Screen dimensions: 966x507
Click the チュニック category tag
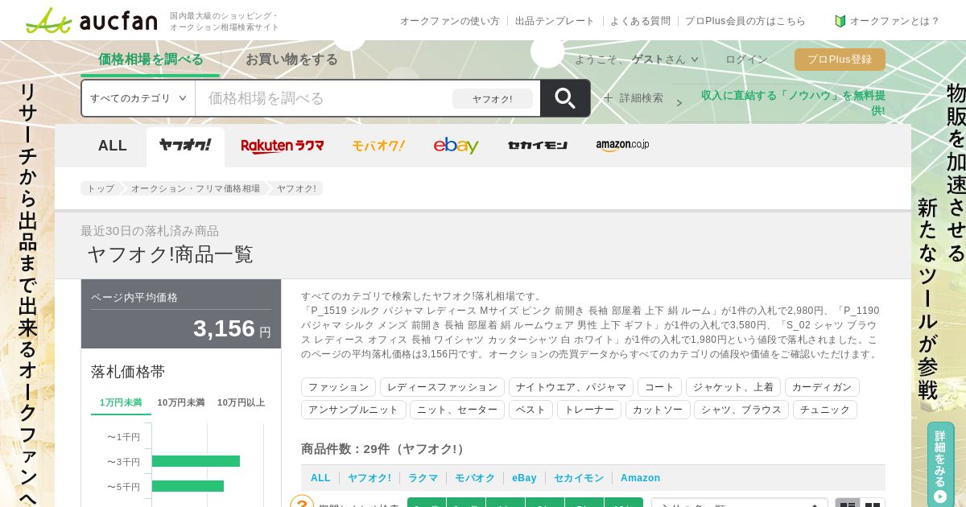click(x=825, y=410)
